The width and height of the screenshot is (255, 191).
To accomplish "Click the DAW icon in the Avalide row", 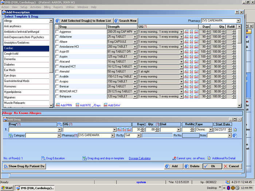I will point(196,77).
